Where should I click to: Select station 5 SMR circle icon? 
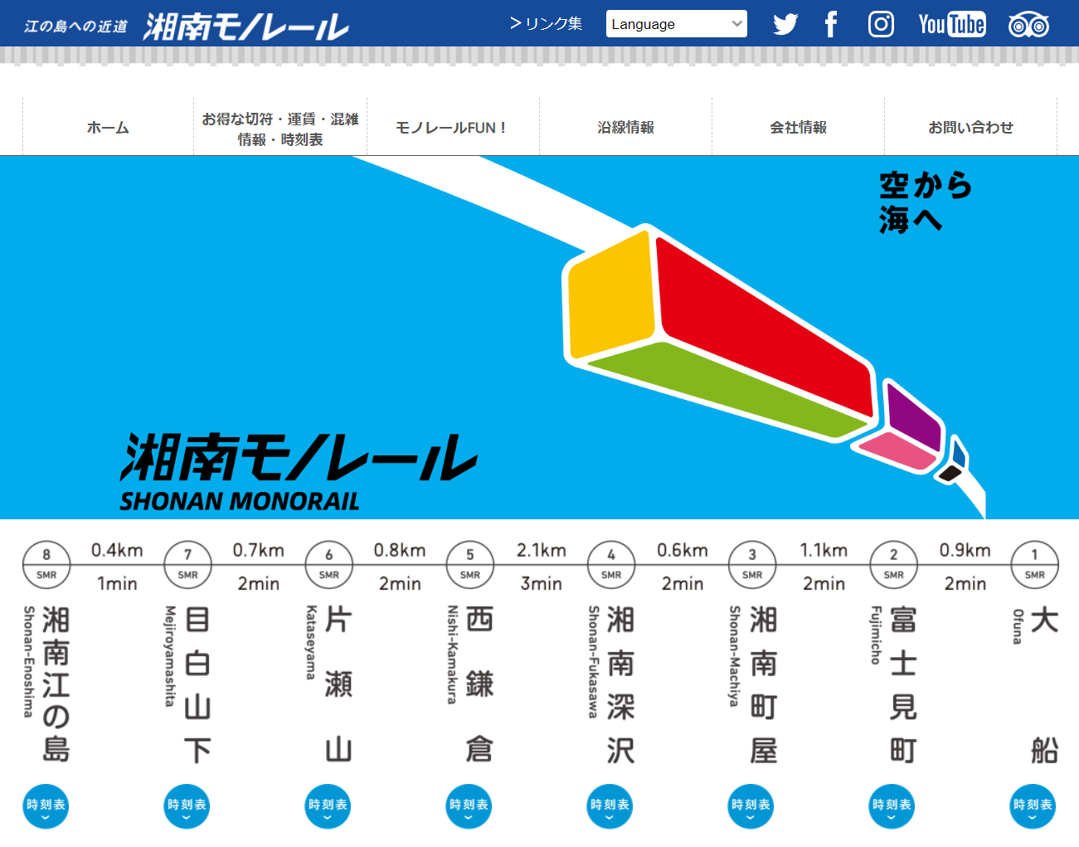pyautogui.click(x=470, y=565)
